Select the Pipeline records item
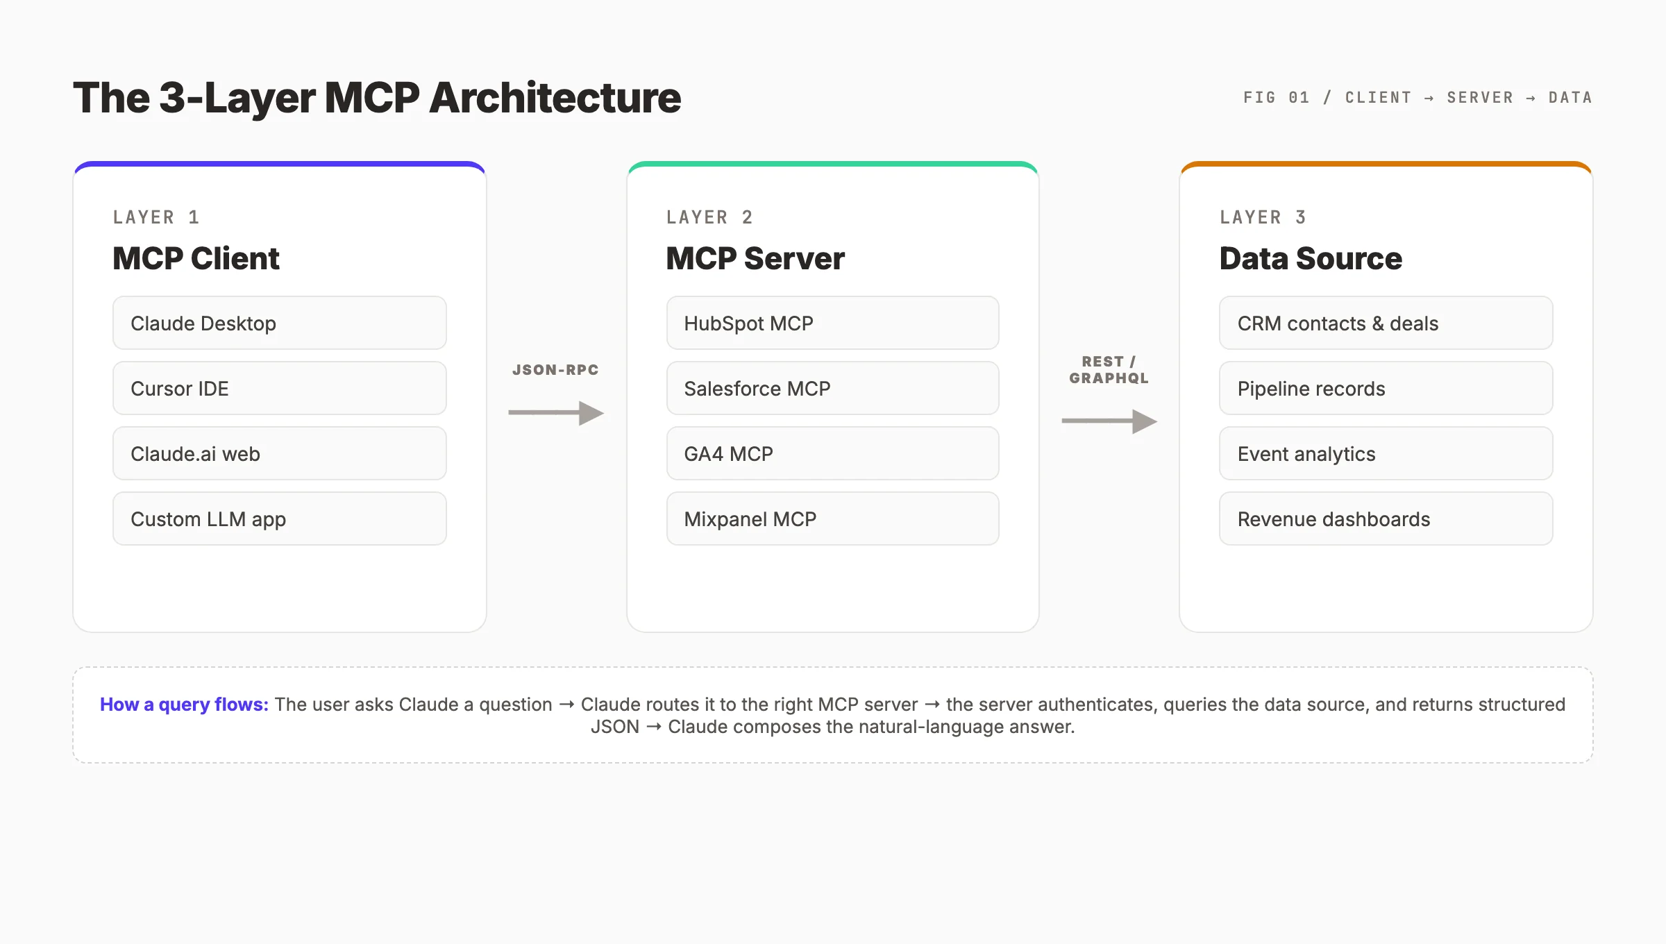Image resolution: width=1666 pixels, height=944 pixels. tap(1386, 388)
